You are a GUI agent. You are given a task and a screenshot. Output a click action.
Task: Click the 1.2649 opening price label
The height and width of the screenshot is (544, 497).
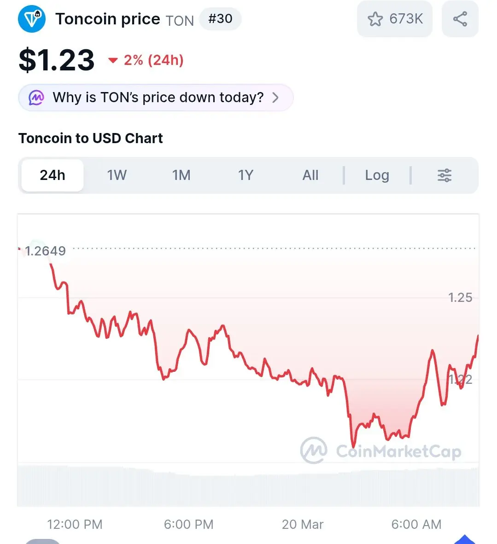(45, 251)
